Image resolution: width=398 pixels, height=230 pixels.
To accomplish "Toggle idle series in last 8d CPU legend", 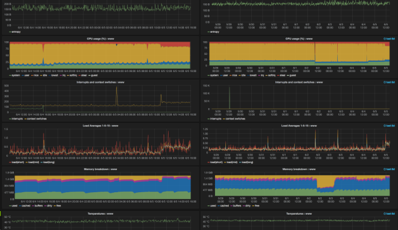I will tap(242, 75).
